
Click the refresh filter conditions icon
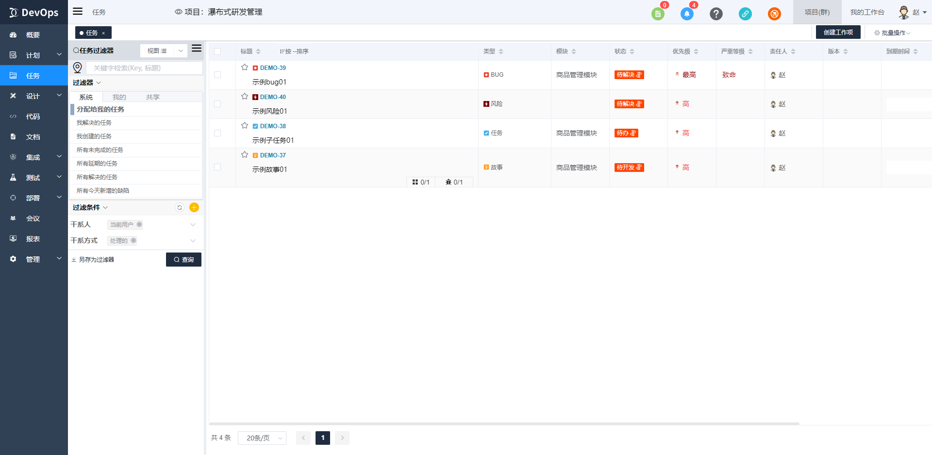point(180,207)
